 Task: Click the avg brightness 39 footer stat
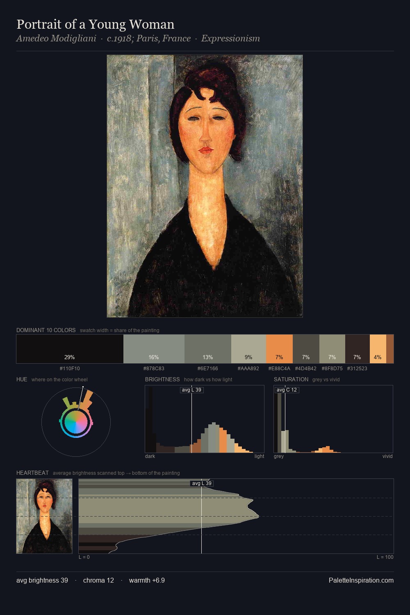pos(42,580)
